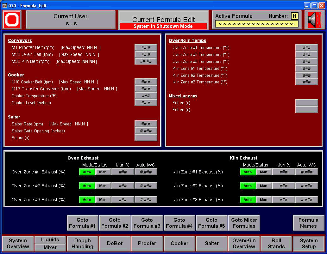Image resolution: width=327 pixels, height=254 pixels.
Task: Set Oven Zone #2 Exhaust to Man
Action: coord(103,186)
